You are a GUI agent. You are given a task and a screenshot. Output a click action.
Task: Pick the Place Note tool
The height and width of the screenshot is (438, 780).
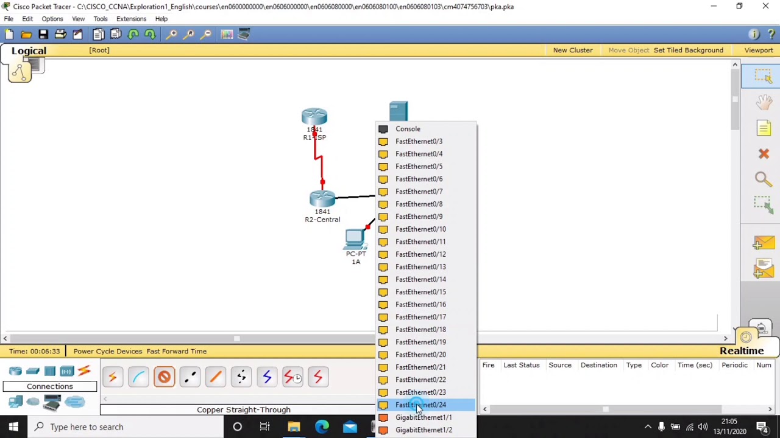pos(764,128)
